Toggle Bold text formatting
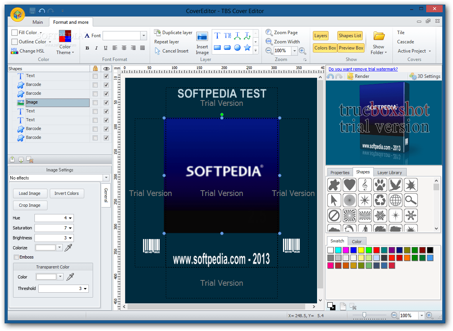Image resolution: width=453 pixels, height=331 pixels. 87,48
